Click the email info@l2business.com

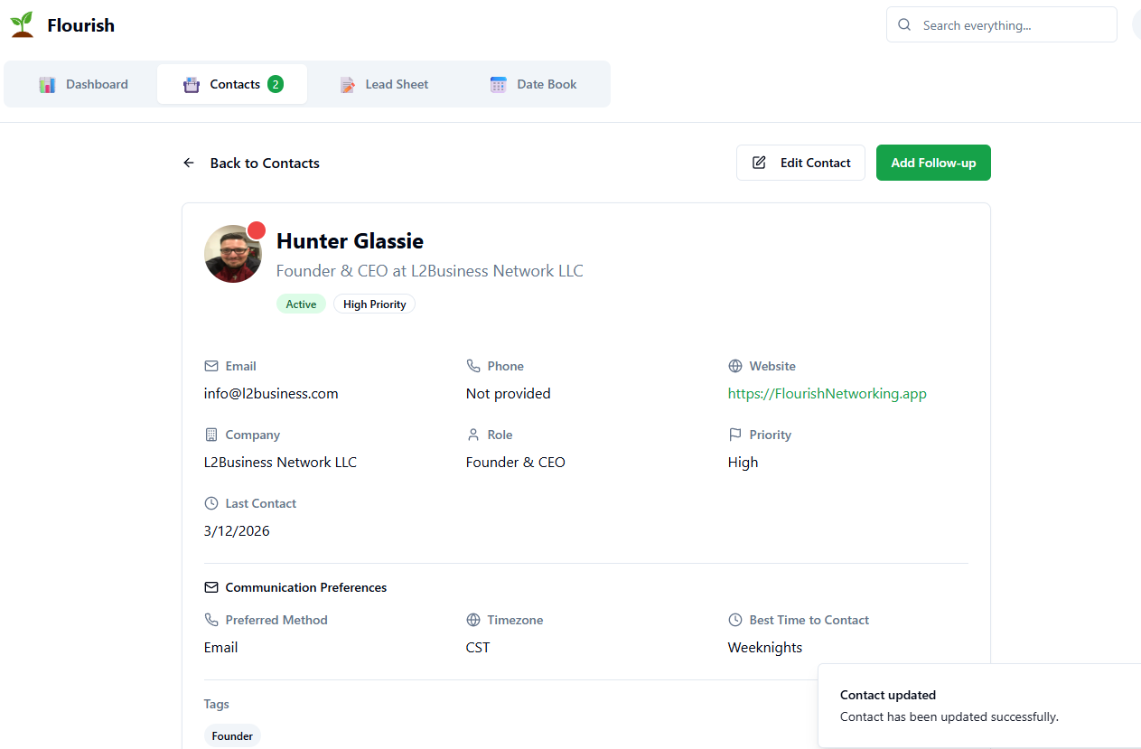(271, 394)
